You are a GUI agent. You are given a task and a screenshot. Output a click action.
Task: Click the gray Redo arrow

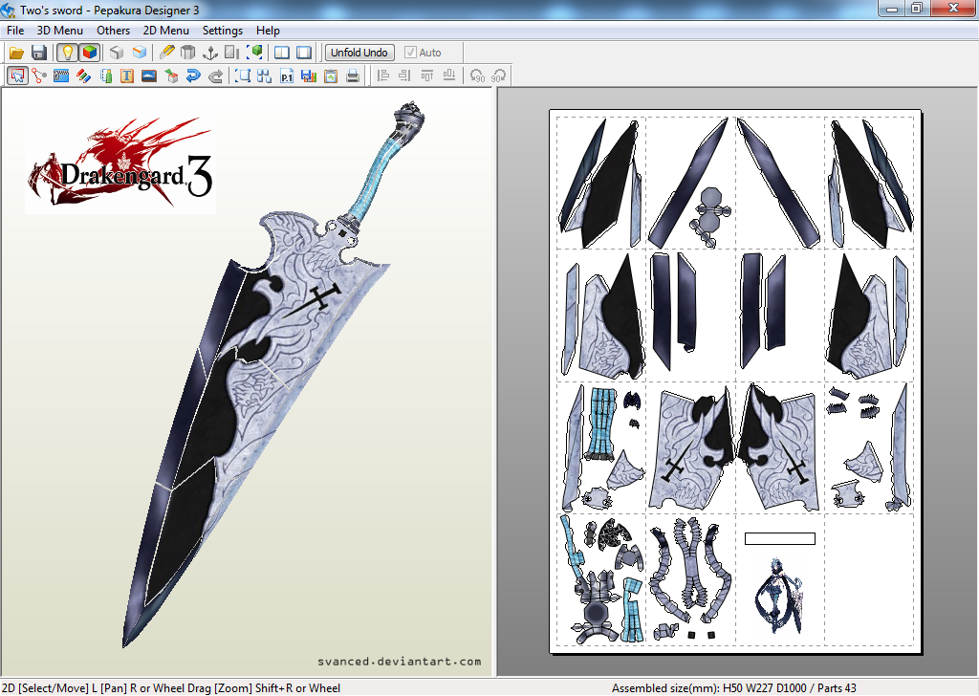(215, 76)
